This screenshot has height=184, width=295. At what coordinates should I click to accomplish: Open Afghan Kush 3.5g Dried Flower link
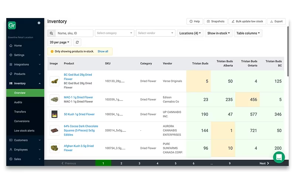pos(79,148)
